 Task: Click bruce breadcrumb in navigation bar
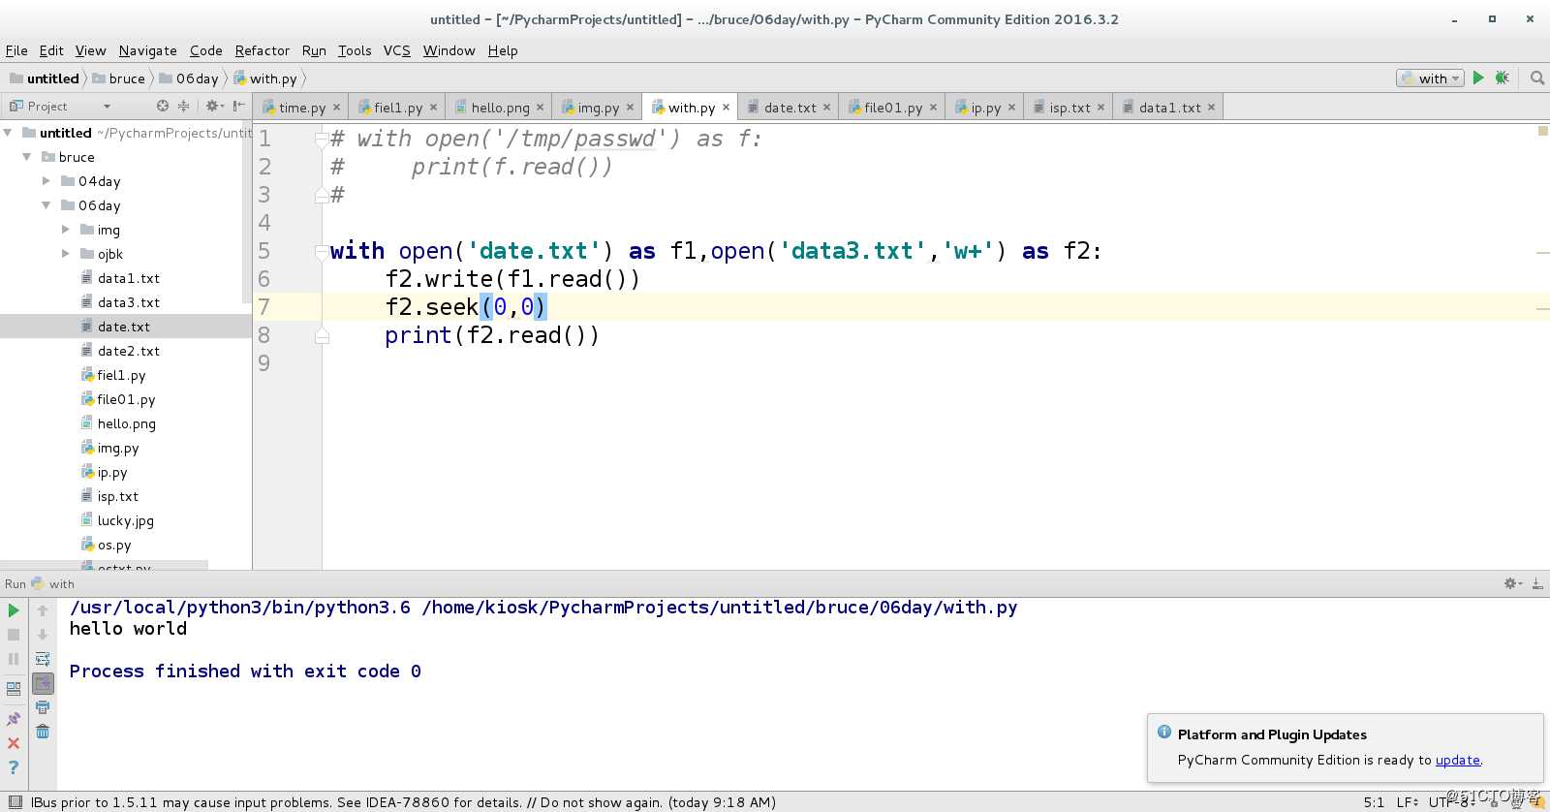pyautogui.click(x=118, y=78)
